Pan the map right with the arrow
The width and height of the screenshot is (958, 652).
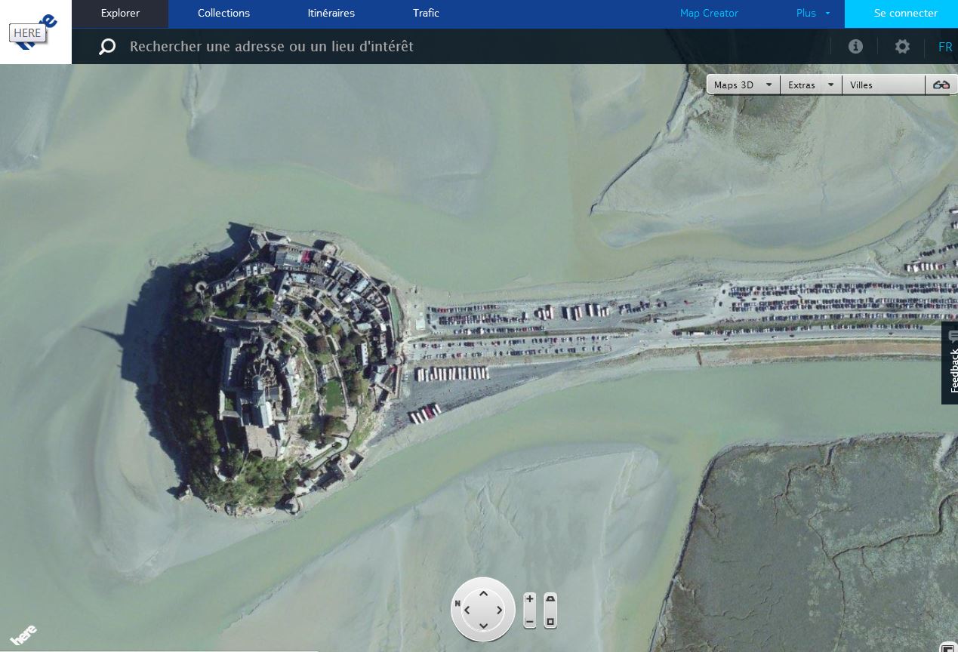coord(499,610)
